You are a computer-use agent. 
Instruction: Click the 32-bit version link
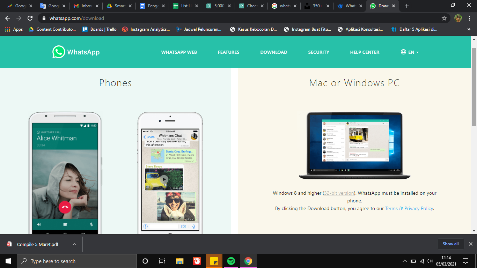pos(339,193)
